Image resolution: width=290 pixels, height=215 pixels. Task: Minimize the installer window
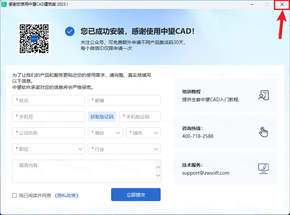[x=252, y=4]
